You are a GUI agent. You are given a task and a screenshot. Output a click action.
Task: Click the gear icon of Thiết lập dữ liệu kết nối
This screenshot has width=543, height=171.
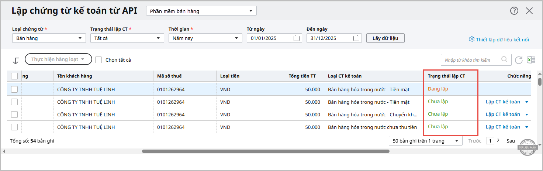[x=471, y=39]
